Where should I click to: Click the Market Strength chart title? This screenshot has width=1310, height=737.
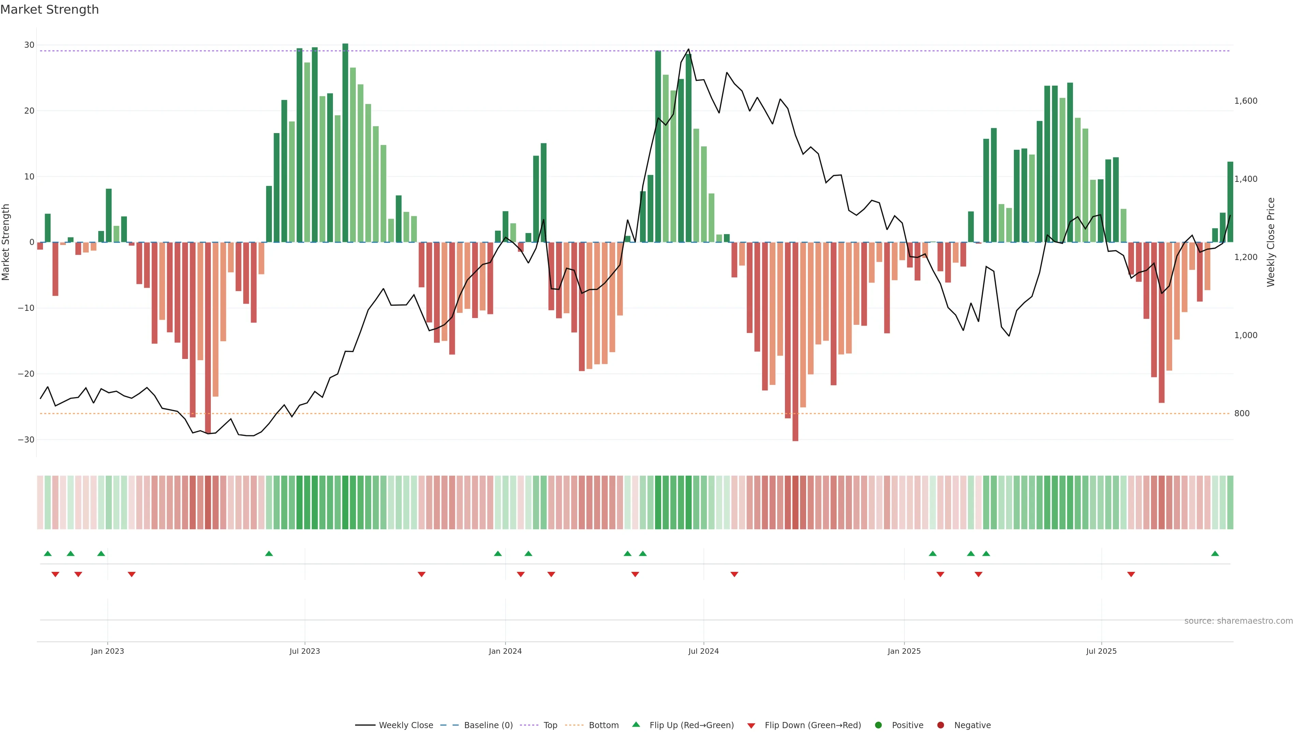49,9
